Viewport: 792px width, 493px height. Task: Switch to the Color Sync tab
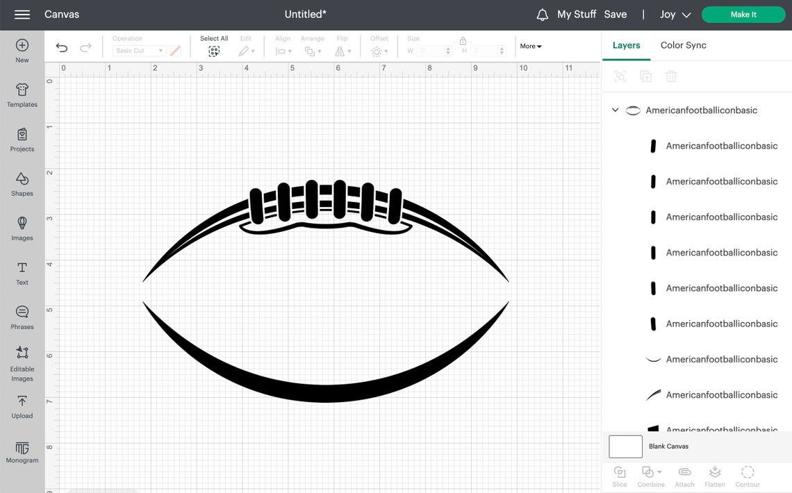(683, 44)
